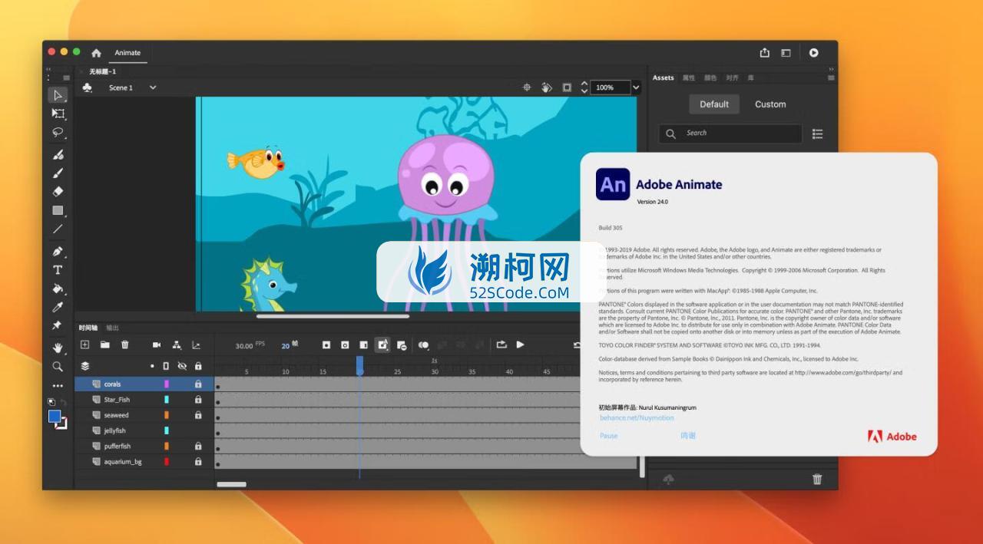Open the zoom percentage dropdown arrow
983x544 pixels.
pos(636,87)
